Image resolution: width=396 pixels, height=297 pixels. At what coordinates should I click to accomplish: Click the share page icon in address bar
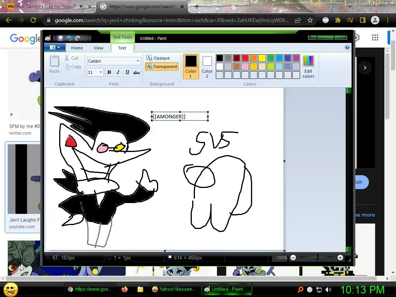pyautogui.click(x=298, y=20)
